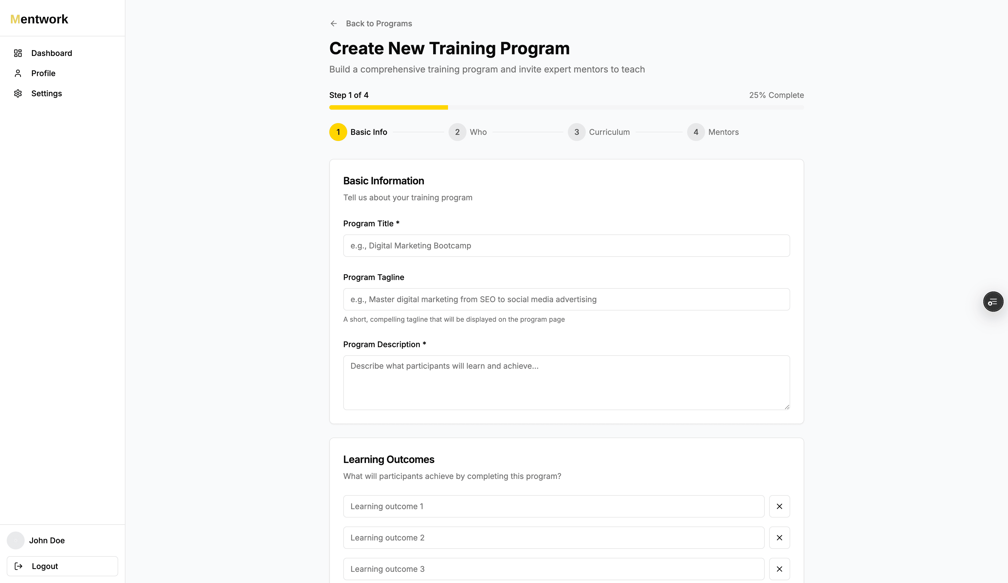This screenshot has height=583, width=1008.
Task: Remove Learning outcome 1 using its X icon
Action: click(779, 506)
